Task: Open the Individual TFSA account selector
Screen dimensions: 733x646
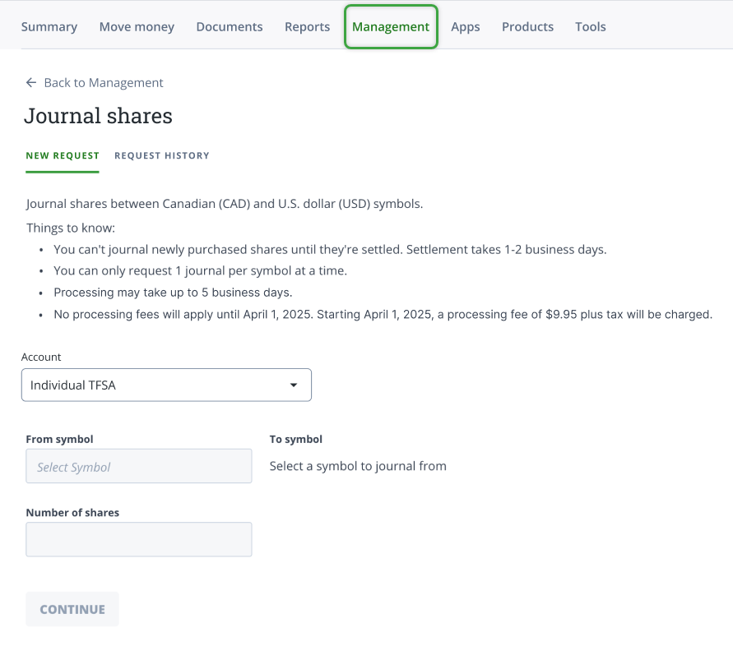Action: tap(165, 385)
